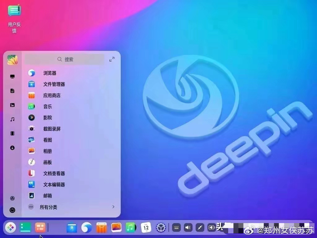Viewport: 317px width, 238px height.
Task: Open Downloads folder from launcher sidebar
Action: 12,148
